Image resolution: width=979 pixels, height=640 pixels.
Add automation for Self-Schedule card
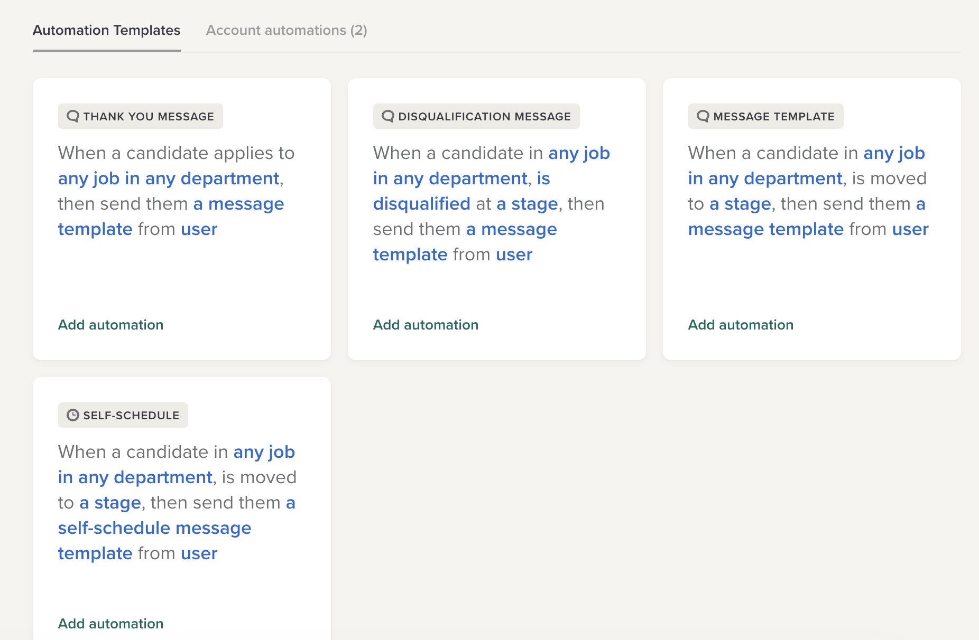[x=110, y=624]
